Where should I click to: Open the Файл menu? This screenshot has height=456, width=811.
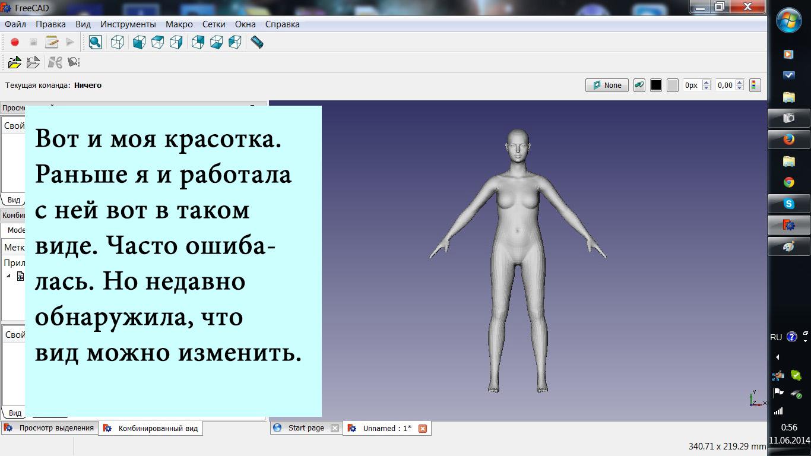(15, 24)
